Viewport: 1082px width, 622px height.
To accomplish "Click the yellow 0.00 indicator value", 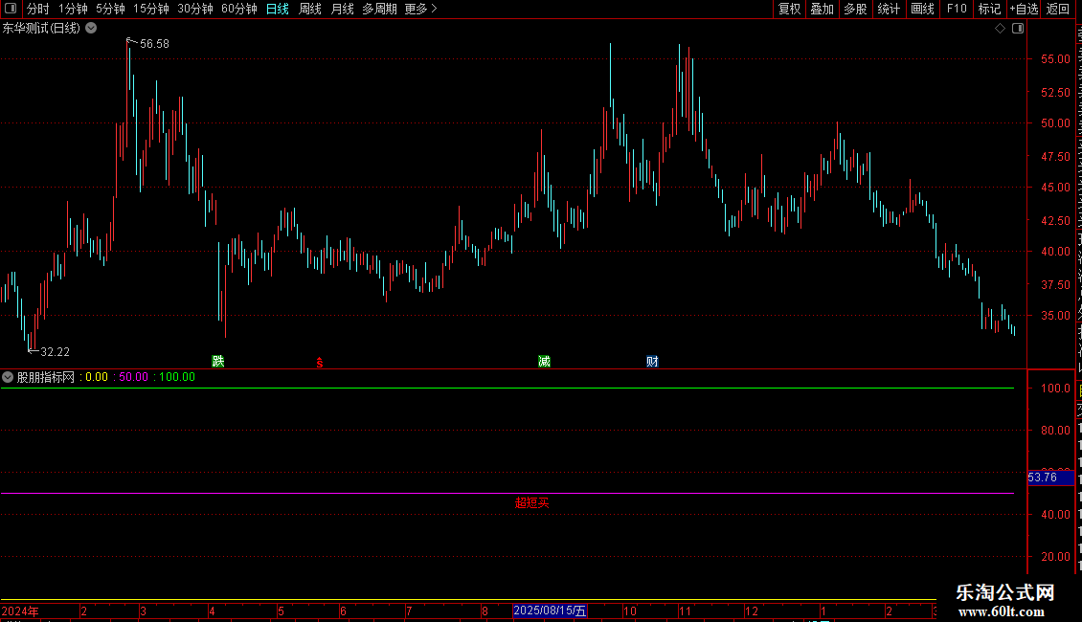I will tap(97, 377).
